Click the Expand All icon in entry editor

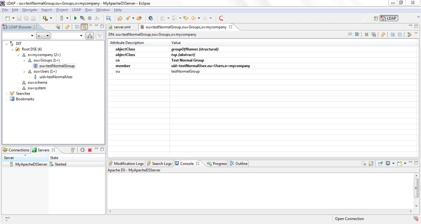393,34
